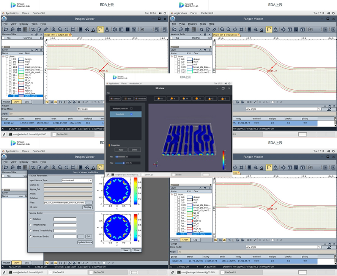The width and height of the screenshot is (337, 276).
Task: Click zoom-in magnifier in top-left Pangen Viewer toolbar
Action: pos(54,29)
